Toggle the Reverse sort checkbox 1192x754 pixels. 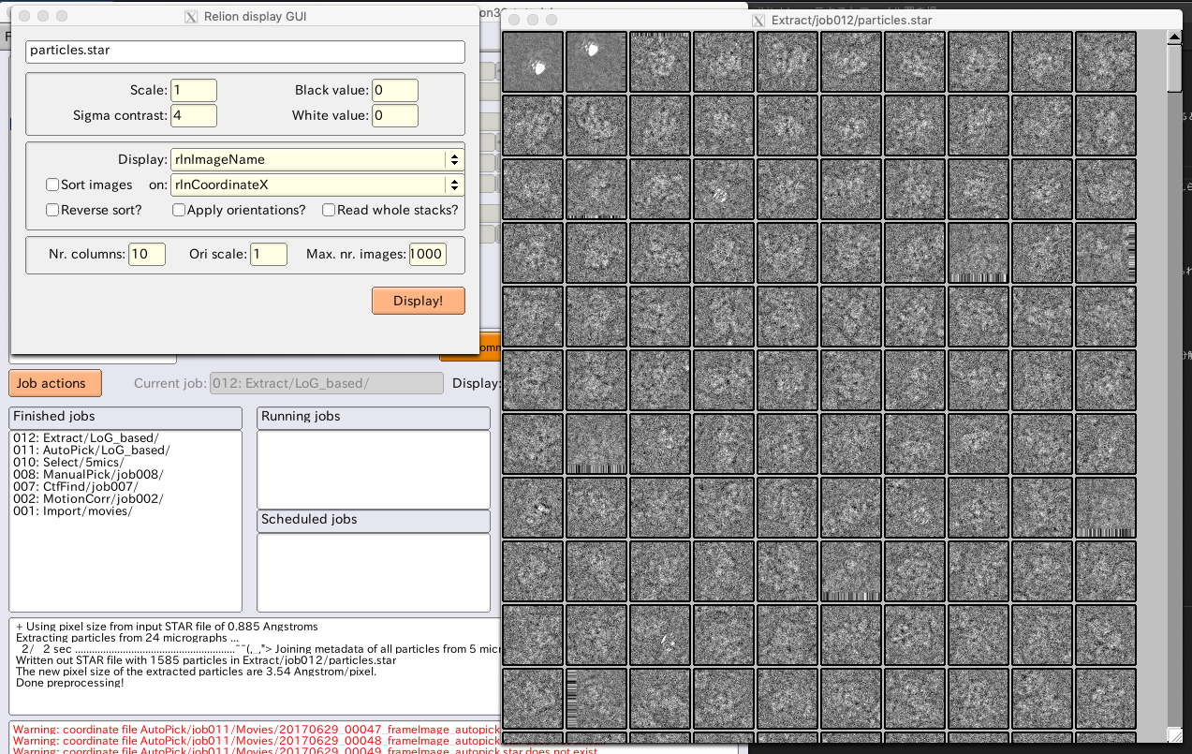pos(52,210)
